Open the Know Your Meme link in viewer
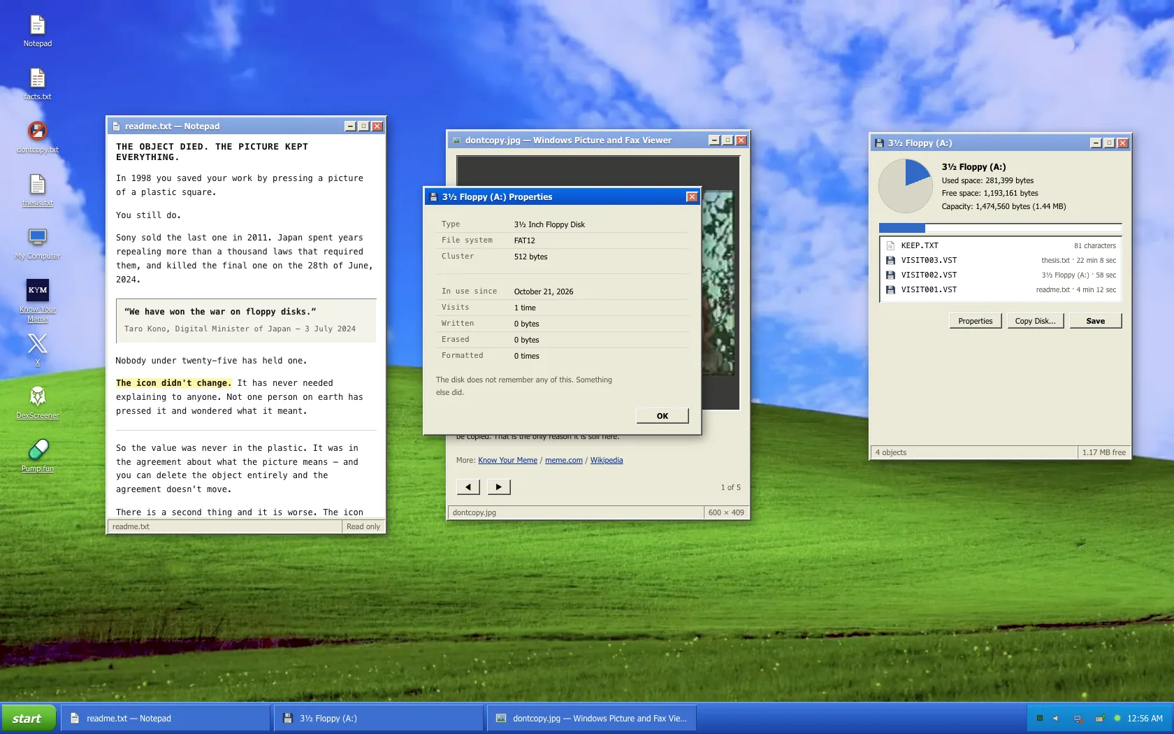The height and width of the screenshot is (734, 1174). 508,460
